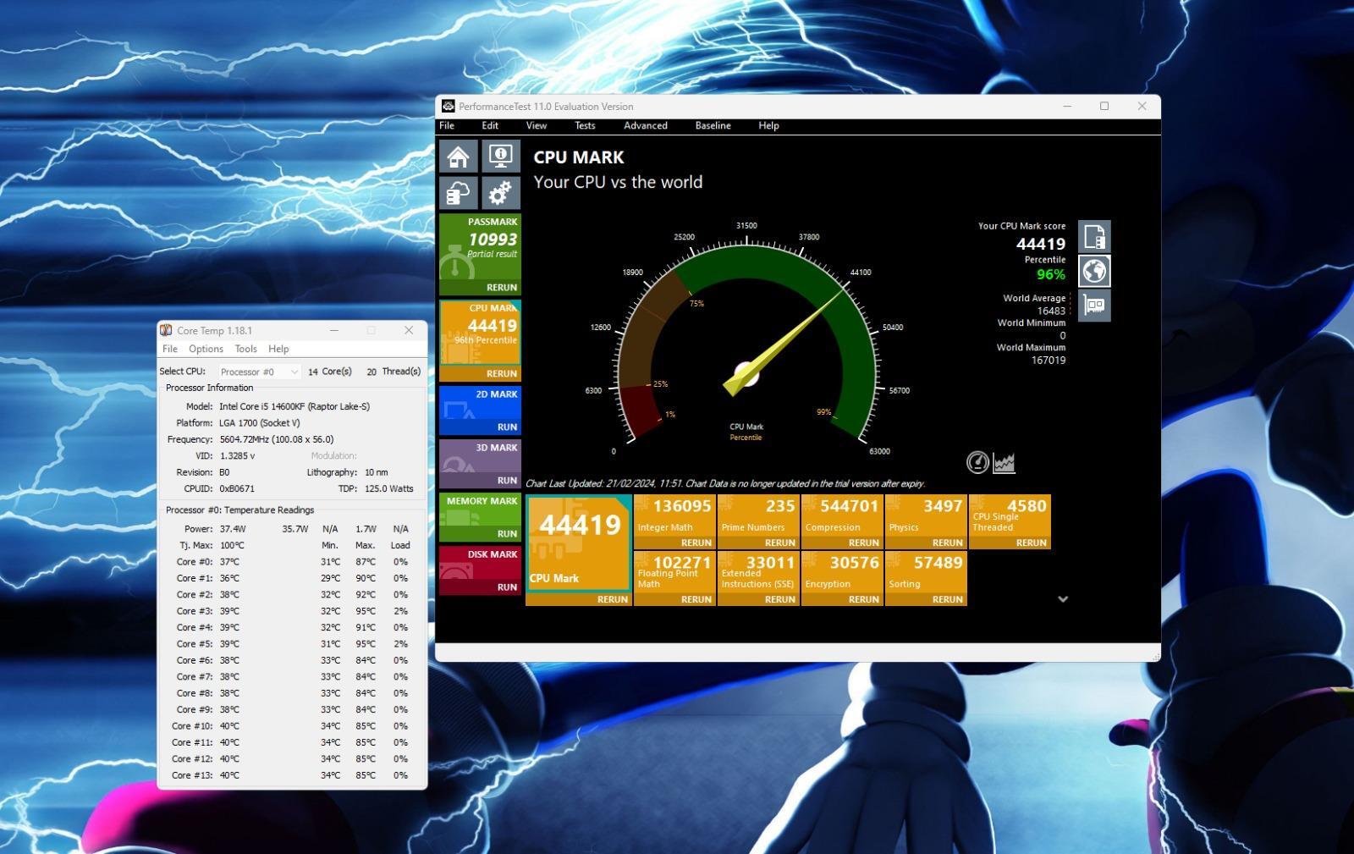This screenshot has width=1354, height=854.
Task: Click the World Average 16483 value
Action: [x=1051, y=311]
